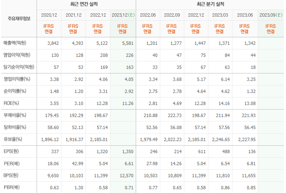Click operating profit value 130
Screen dimensions: 286x193
click(x=55, y=55)
